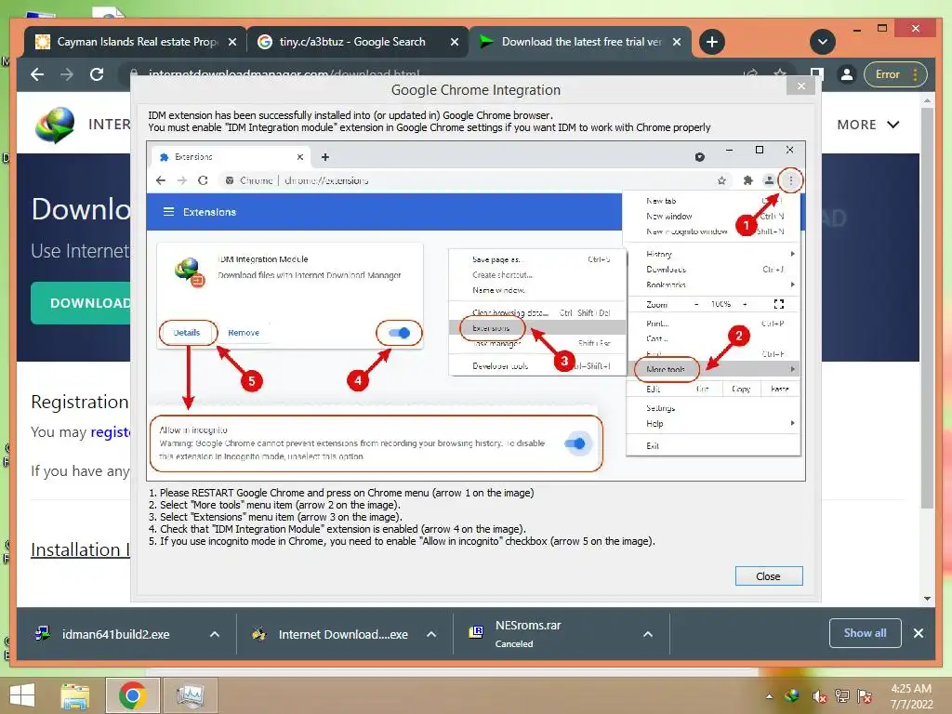Expand options for idman641build2.exe download
The height and width of the screenshot is (714, 952).
(x=215, y=634)
